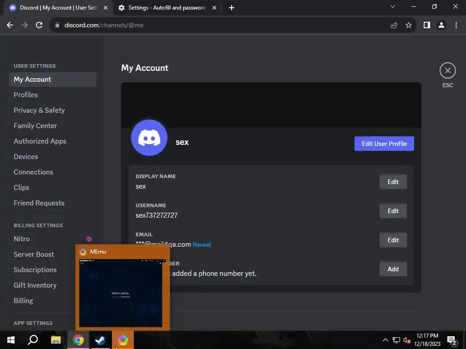466x349 pixels.
Task: Click the Discord avatar profile picture
Action: tap(149, 138)
